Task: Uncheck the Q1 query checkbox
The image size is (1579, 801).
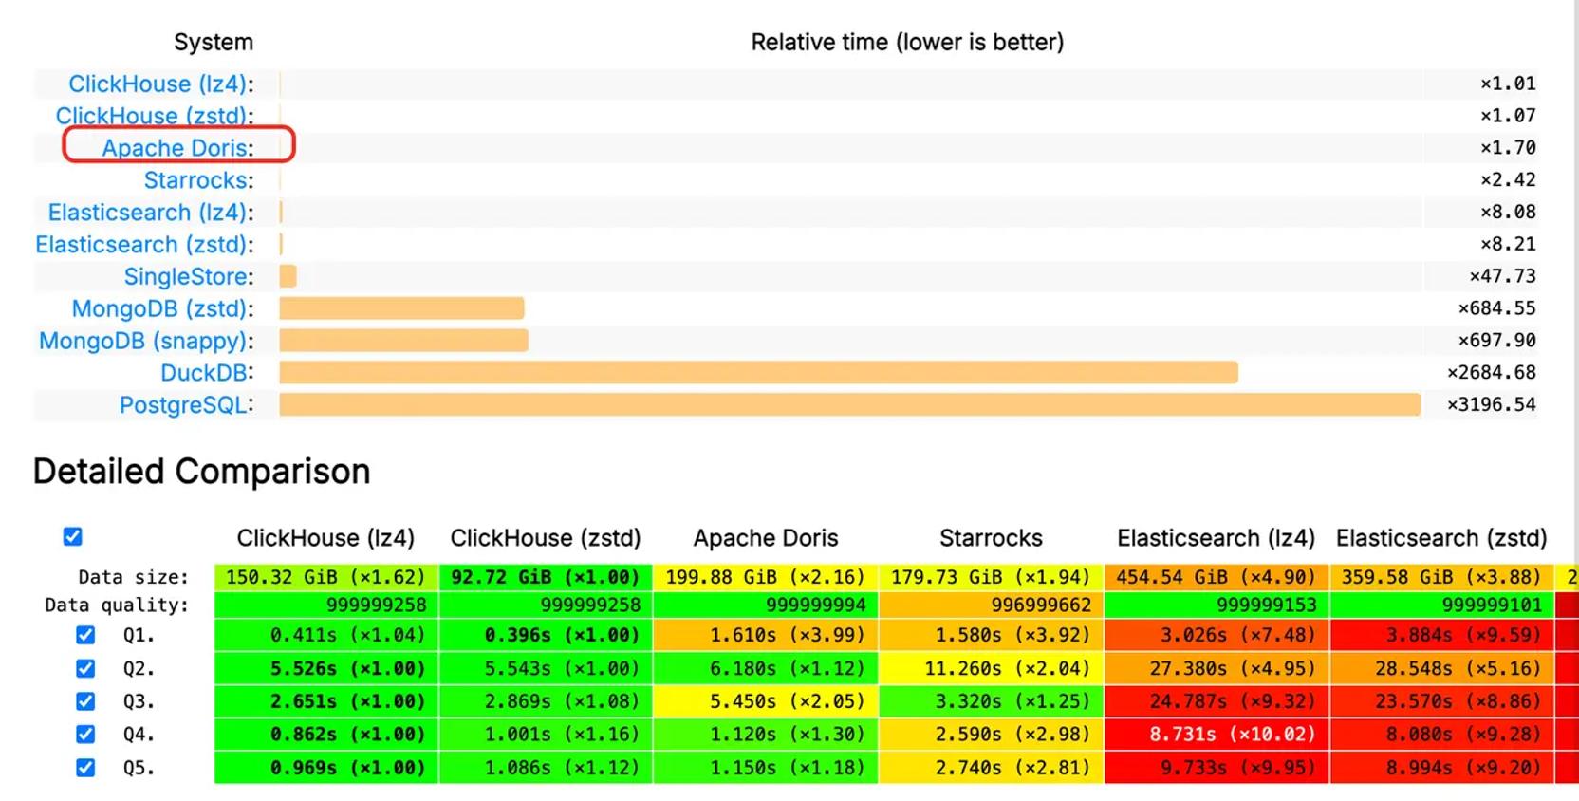Action: point(85,635)
